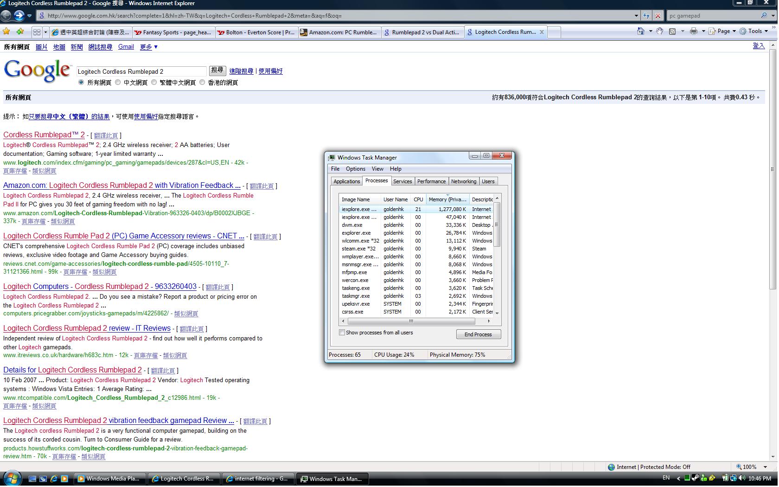Click the Home page icon

[641, 31]
